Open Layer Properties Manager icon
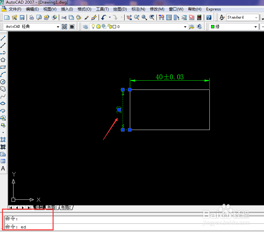 (85, 27)
